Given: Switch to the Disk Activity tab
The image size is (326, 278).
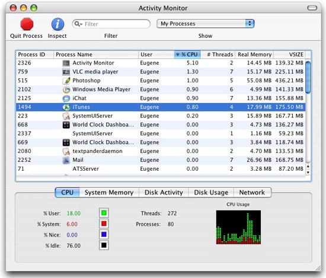Looking at the screenshot, I should pyautogui.click(x=164, y=192).
